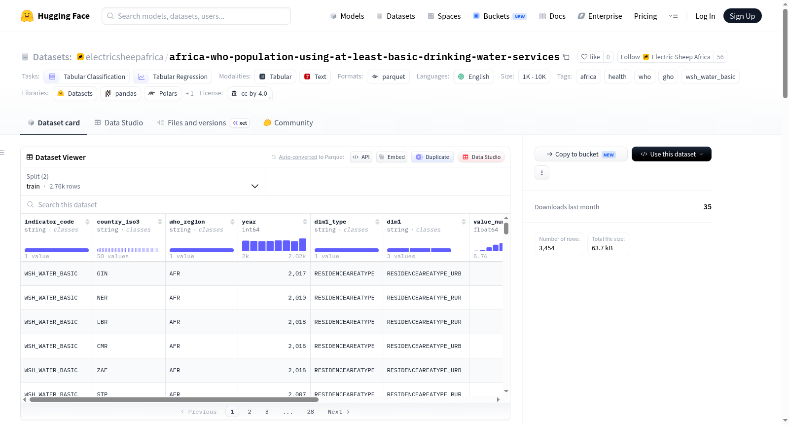Expand the +1 more libraries
Image resolution: width=789 pixels, height=425 pixels.
189,93
